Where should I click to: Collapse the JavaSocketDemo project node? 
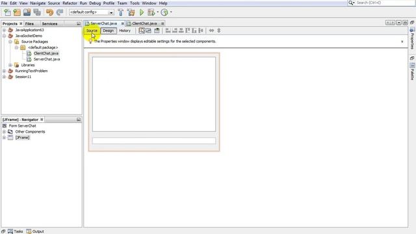pyautogui.click(x=4, y=36)
